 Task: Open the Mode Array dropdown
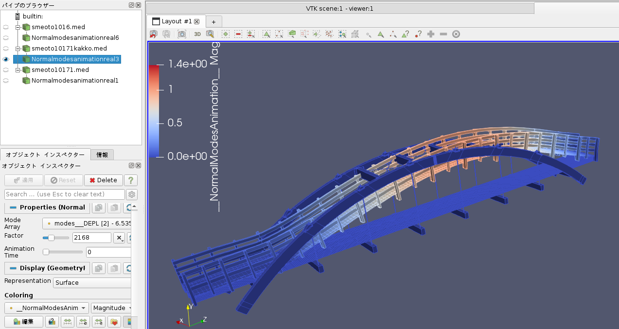pyautogui.click(x=88, y=224)
